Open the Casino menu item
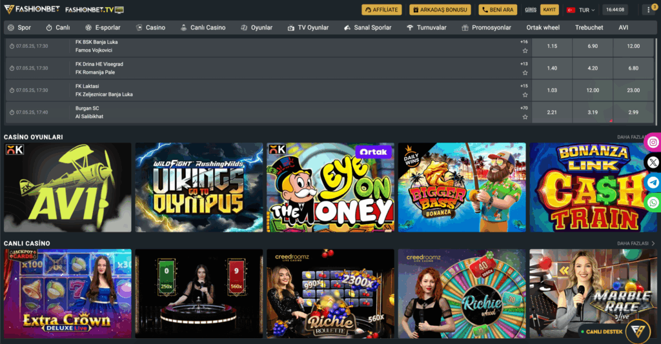 tap(150, 27)
